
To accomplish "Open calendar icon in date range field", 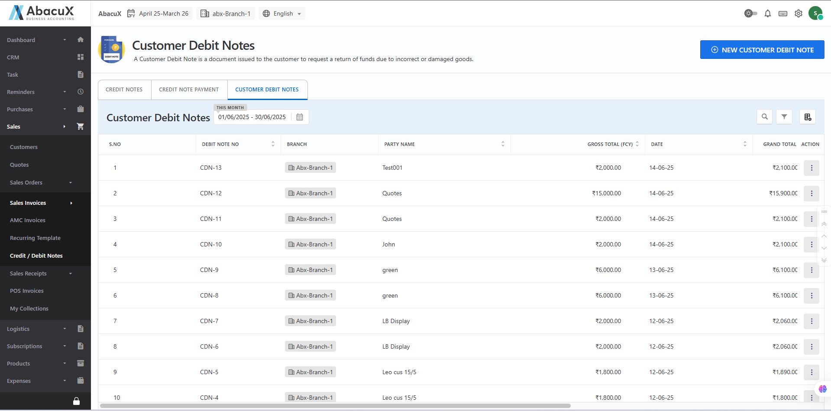I will tap(299, 117).
